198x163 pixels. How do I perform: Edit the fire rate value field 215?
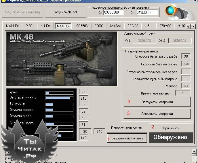83,98
